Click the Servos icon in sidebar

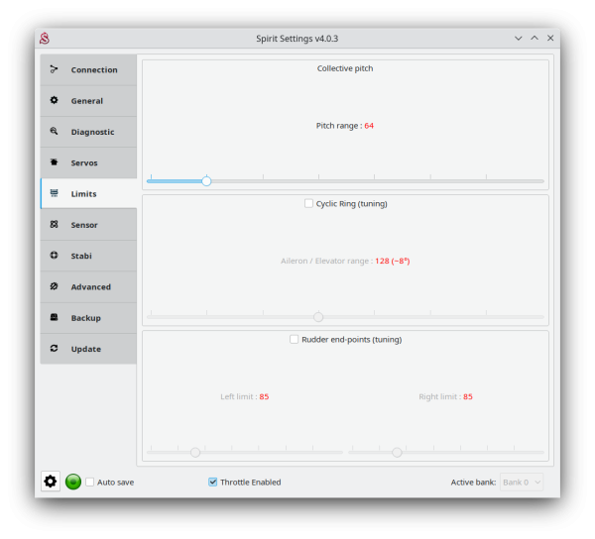pos(54,162)
